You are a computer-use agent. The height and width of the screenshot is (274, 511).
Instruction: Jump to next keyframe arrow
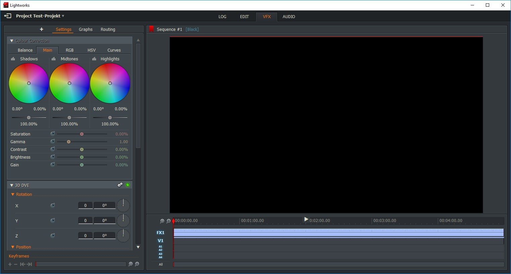pos(30,264)
